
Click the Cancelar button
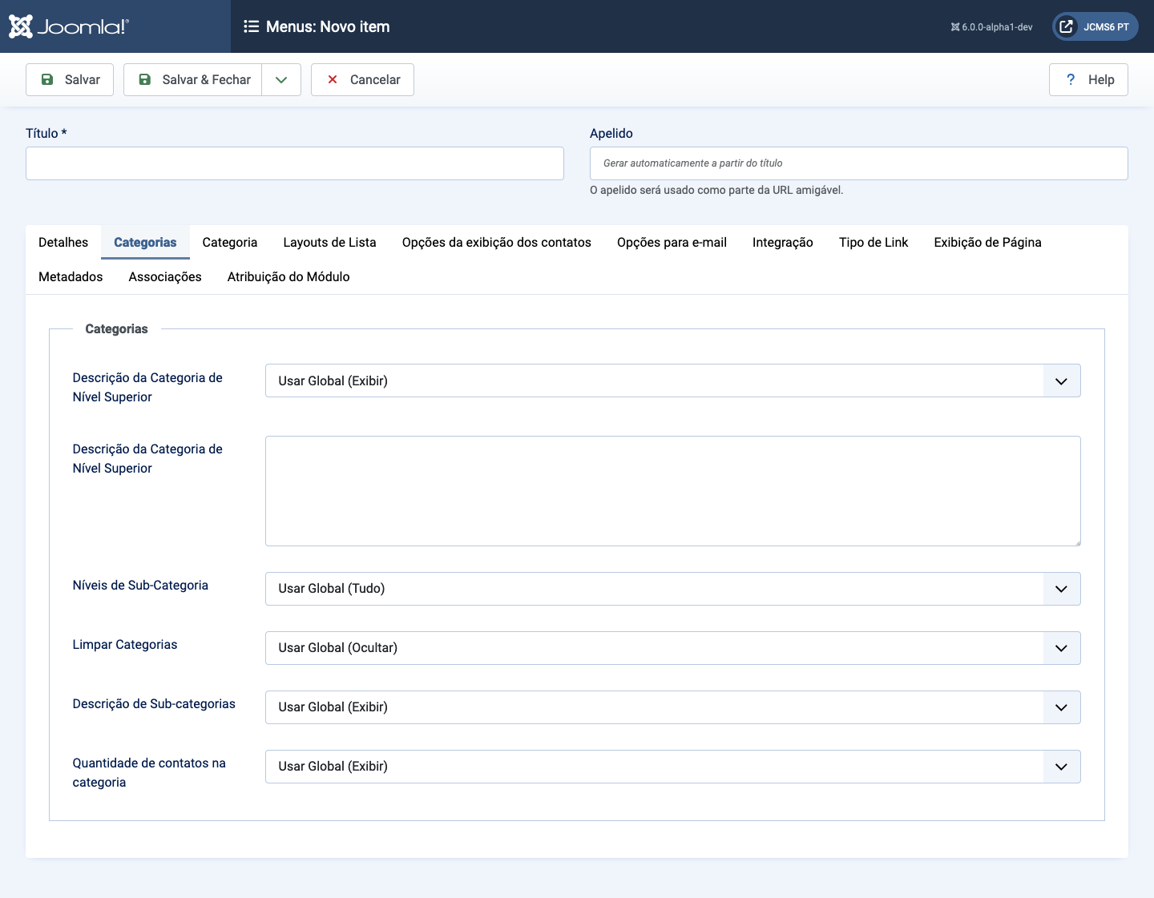pos(362,79)
